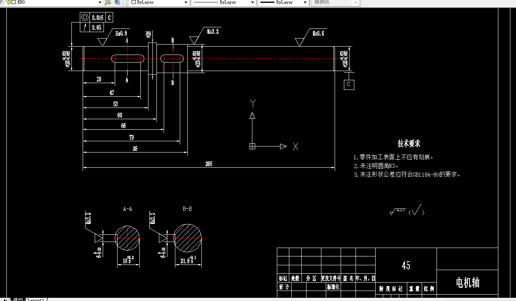
Task: Select the Ra3.2 roughness label above shaft
Action: [213, 31]
